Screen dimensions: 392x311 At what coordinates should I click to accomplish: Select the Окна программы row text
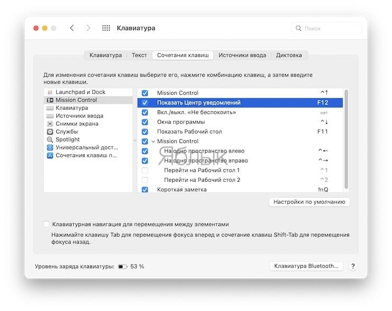click(x=181, y=122)
